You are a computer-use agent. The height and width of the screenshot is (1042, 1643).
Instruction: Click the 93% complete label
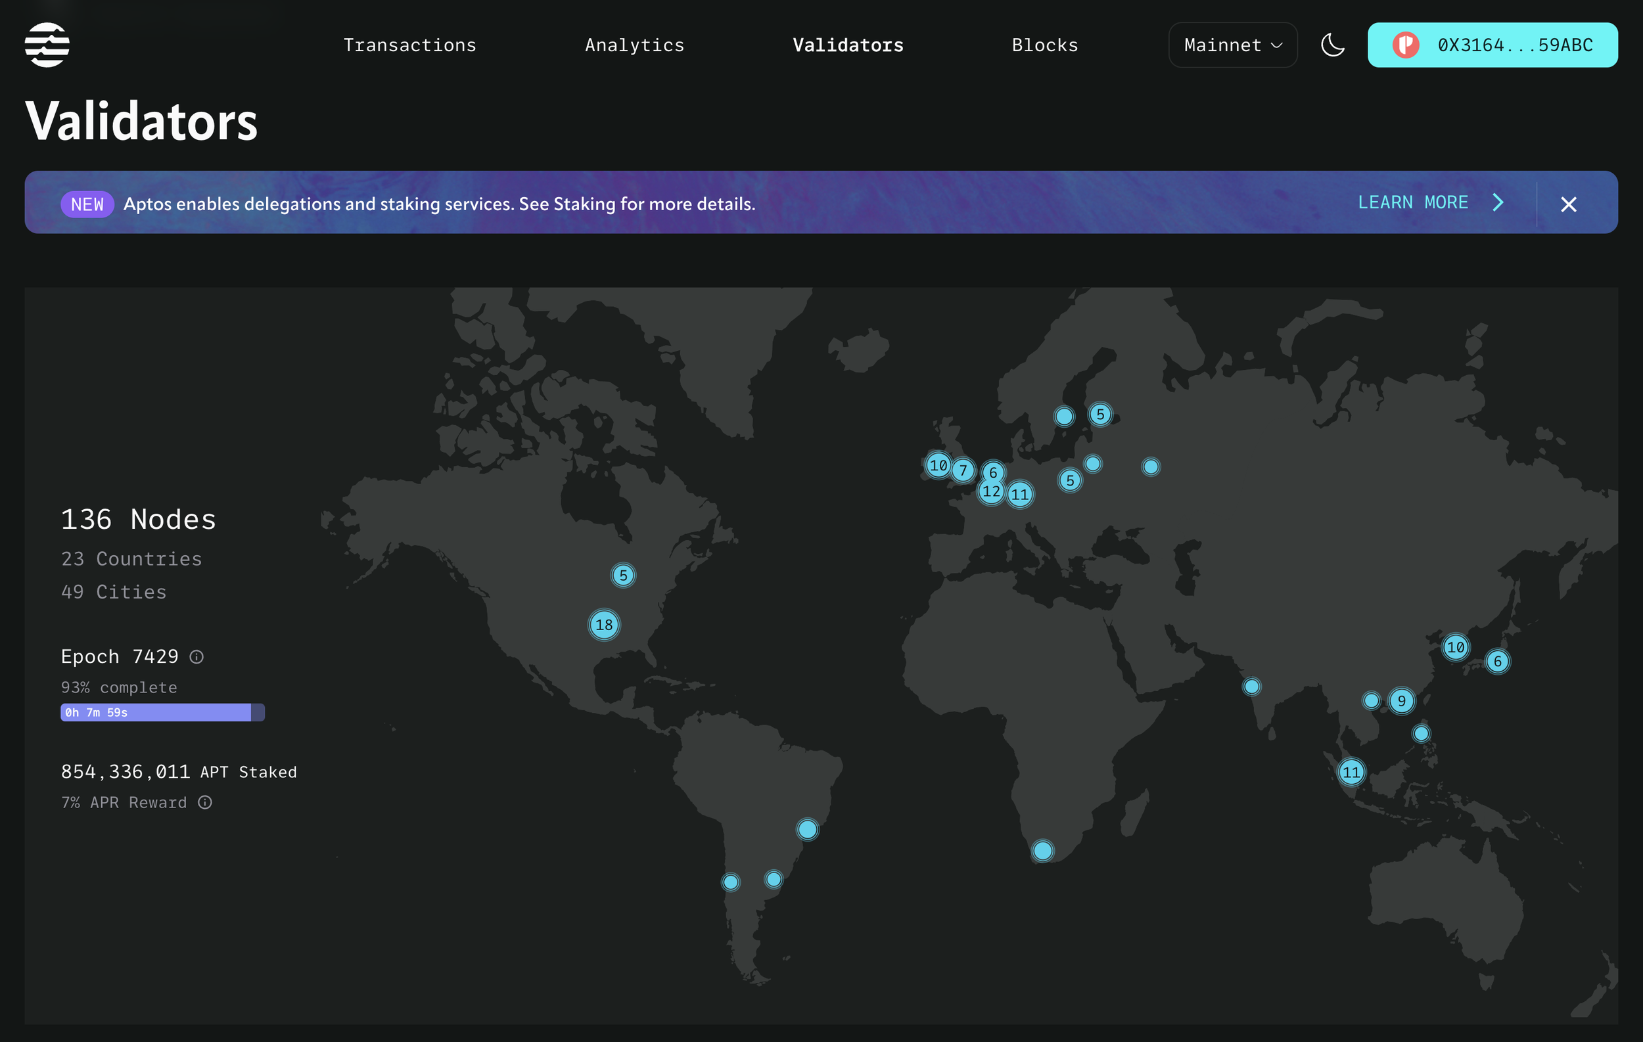[119, 687]
